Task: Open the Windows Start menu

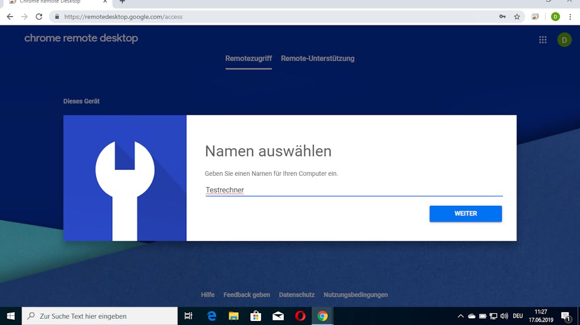Action: point(11,316)
